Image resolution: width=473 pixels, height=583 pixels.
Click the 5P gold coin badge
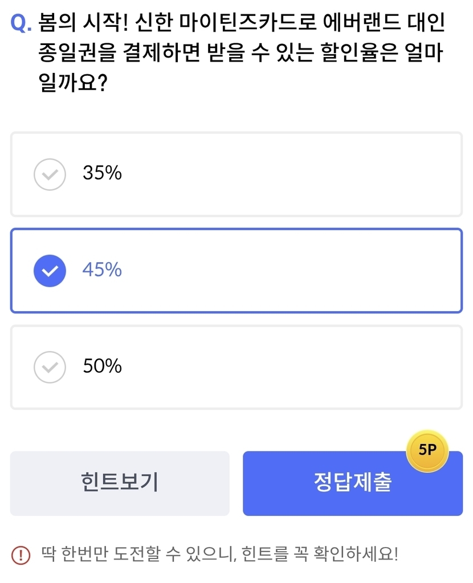pos(427,451)
